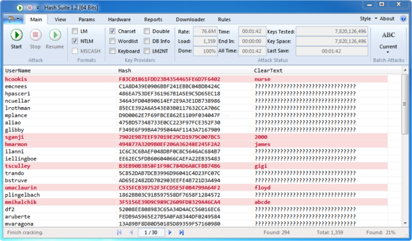412x241 pixels.
Task: Click the Resume attack icon
Action: pyautogui.click(x=55, y=35)
